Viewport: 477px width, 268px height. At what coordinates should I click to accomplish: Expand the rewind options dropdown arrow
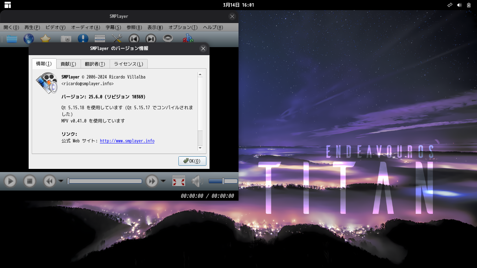tap(61, 181)
